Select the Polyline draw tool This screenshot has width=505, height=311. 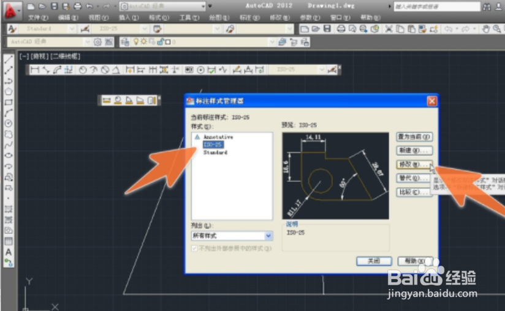pos(9,80)
